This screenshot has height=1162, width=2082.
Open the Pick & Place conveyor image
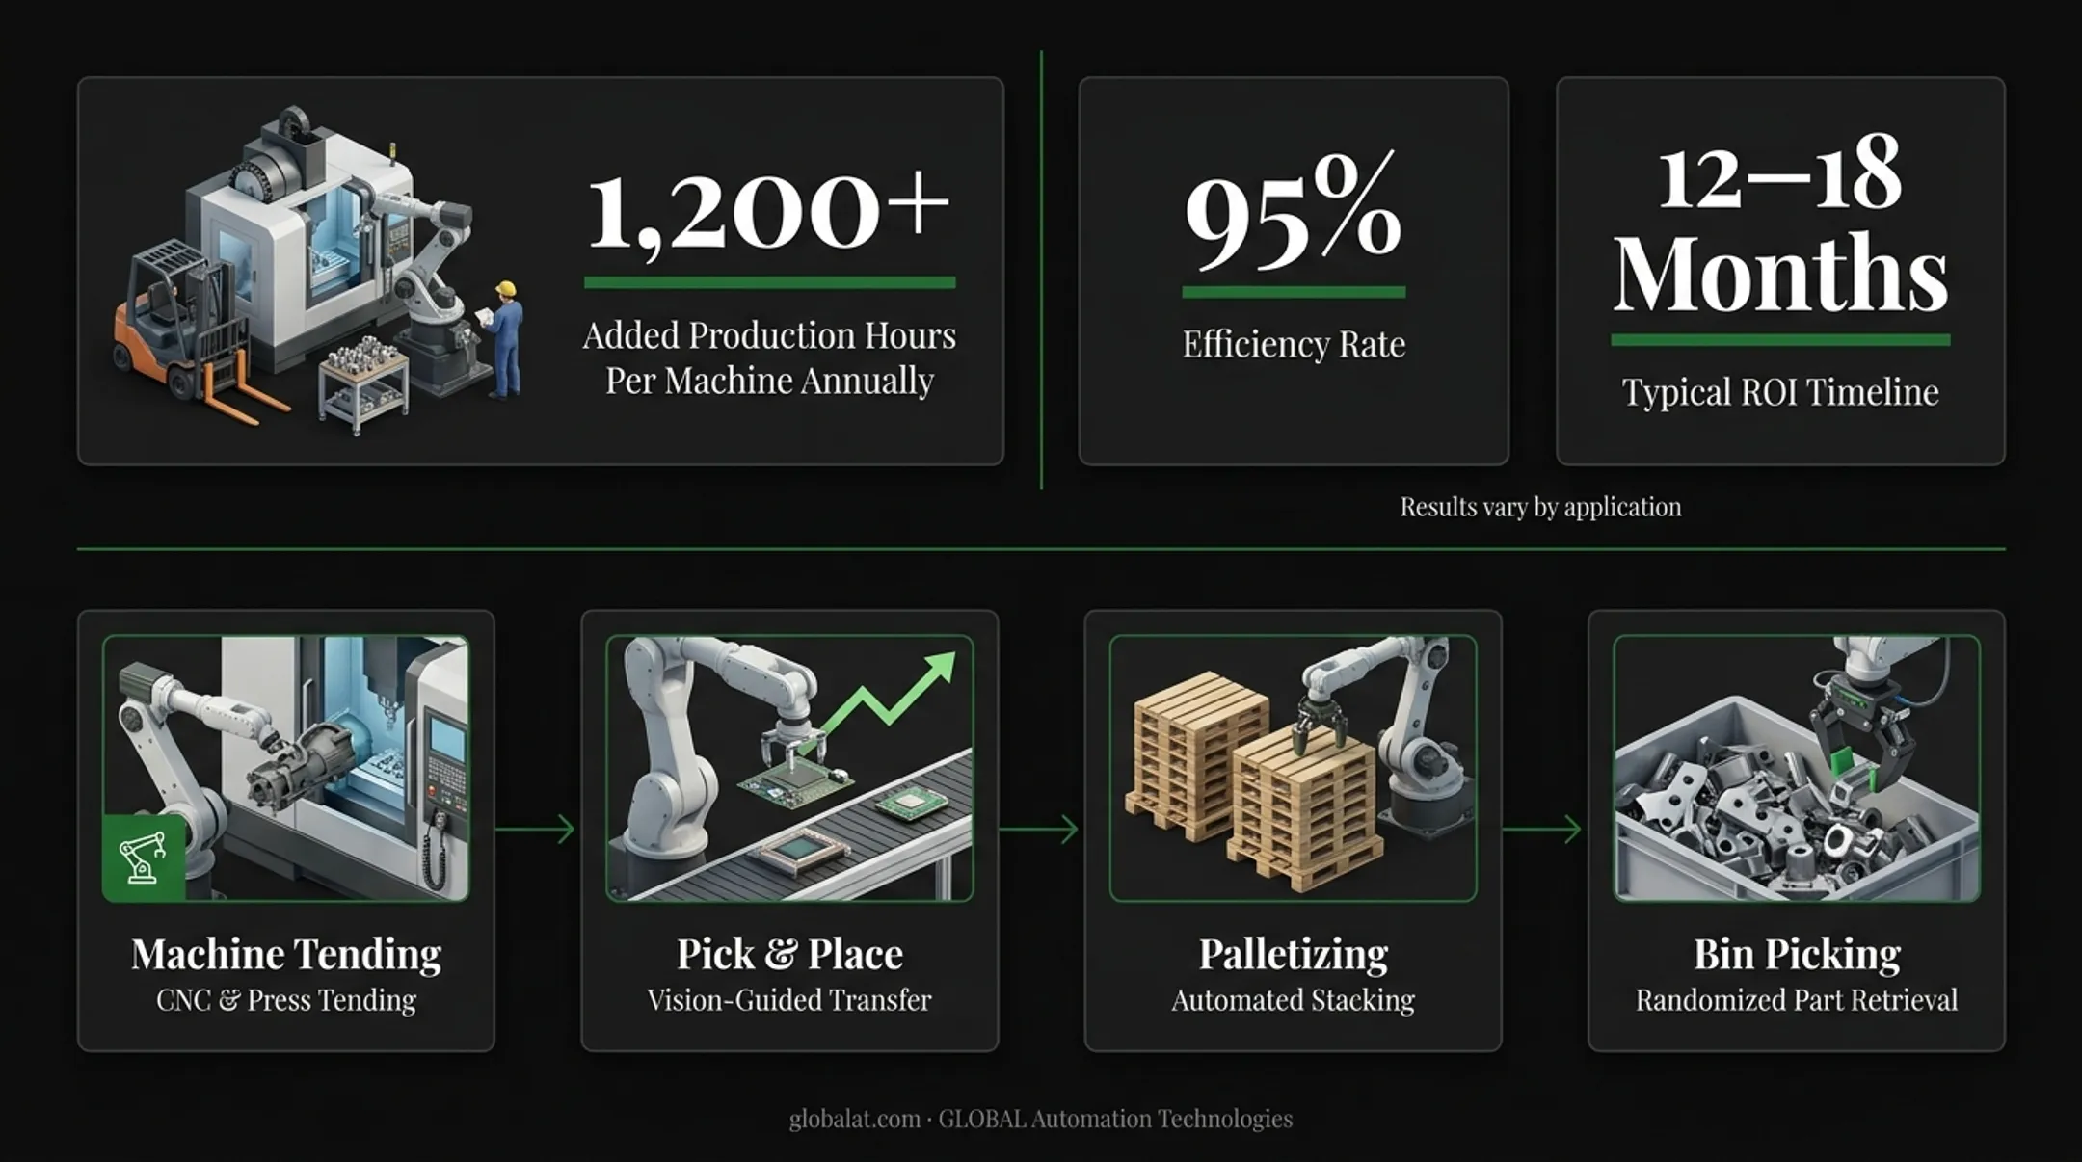click(x=789, y=768)
